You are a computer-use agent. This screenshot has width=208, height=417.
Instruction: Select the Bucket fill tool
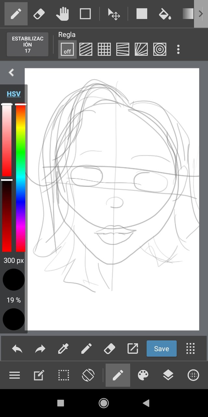pyautogui.click(x=165, y=14)
